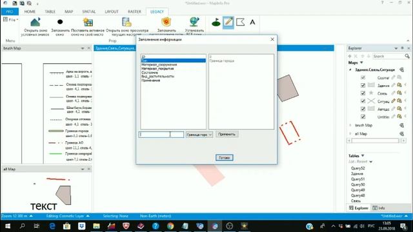Image resolution: width=413 pixels, height=232 pixels.
Task: Select the letter A text tool
Action: point(252,23)
